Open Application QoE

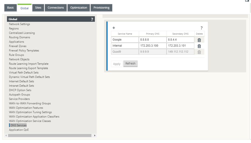pos(19,130)
